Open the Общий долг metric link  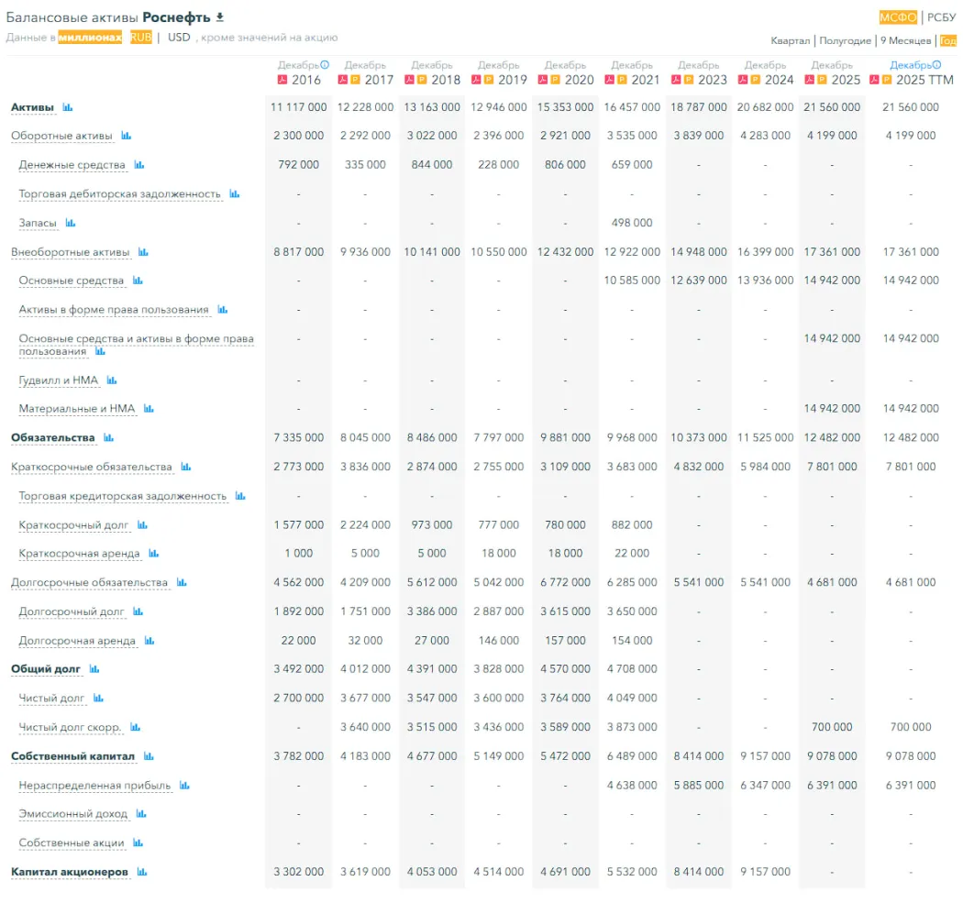point(46,669)
